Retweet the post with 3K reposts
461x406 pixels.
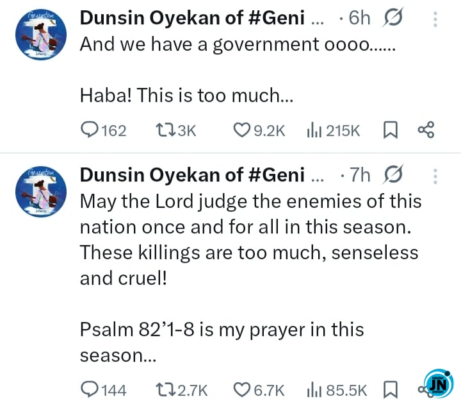(166, 131)
